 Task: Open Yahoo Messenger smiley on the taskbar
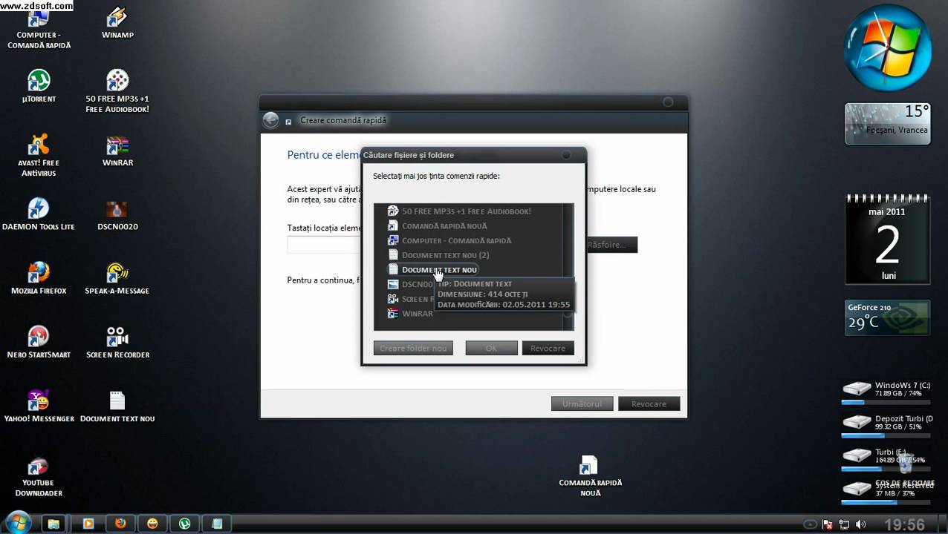click(x=152, y=524)
